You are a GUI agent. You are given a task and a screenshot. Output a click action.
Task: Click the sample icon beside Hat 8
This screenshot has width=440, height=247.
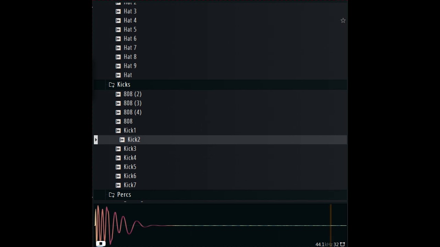point(118,57)
